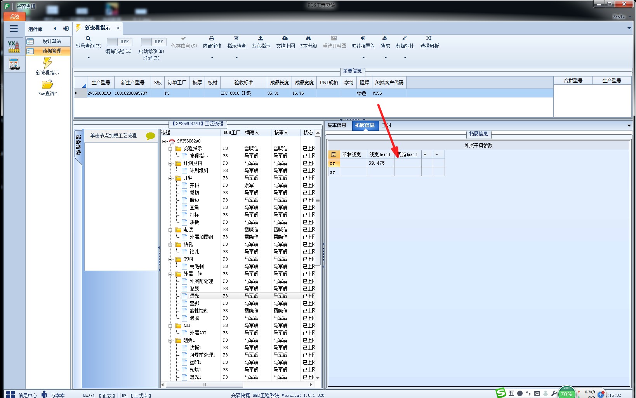Click the 2V356082A0 home root node
Image resolution: width=636 pixels, height=398 pixels.
188,141
